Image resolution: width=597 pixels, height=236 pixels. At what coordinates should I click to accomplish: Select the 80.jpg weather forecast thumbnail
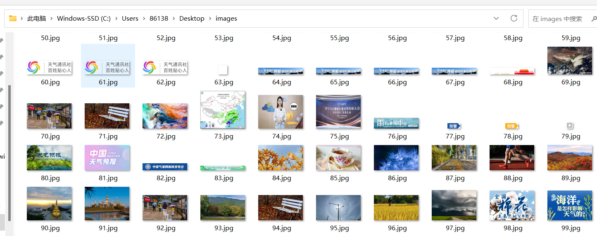(x=49, y=157)
